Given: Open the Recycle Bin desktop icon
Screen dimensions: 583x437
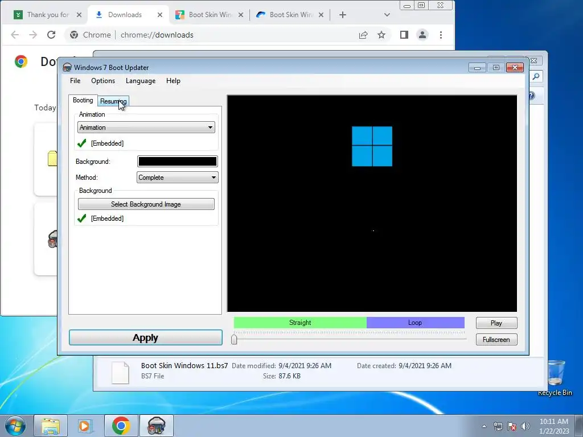Looking at the screenshot, I should 555,377.
